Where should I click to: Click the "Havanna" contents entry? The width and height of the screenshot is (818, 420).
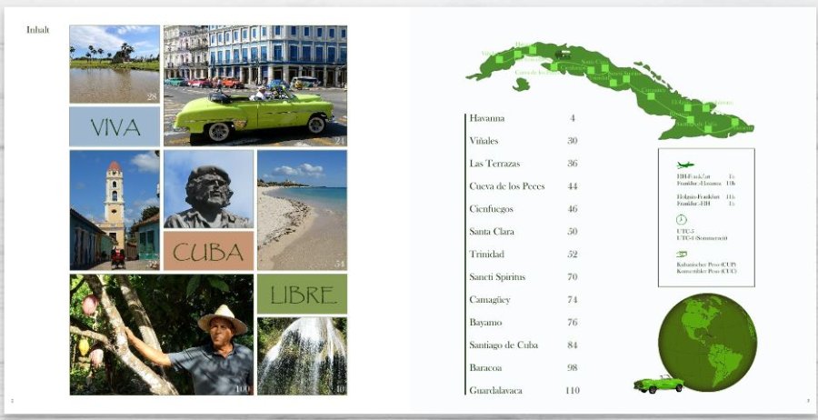pos(487,118)
